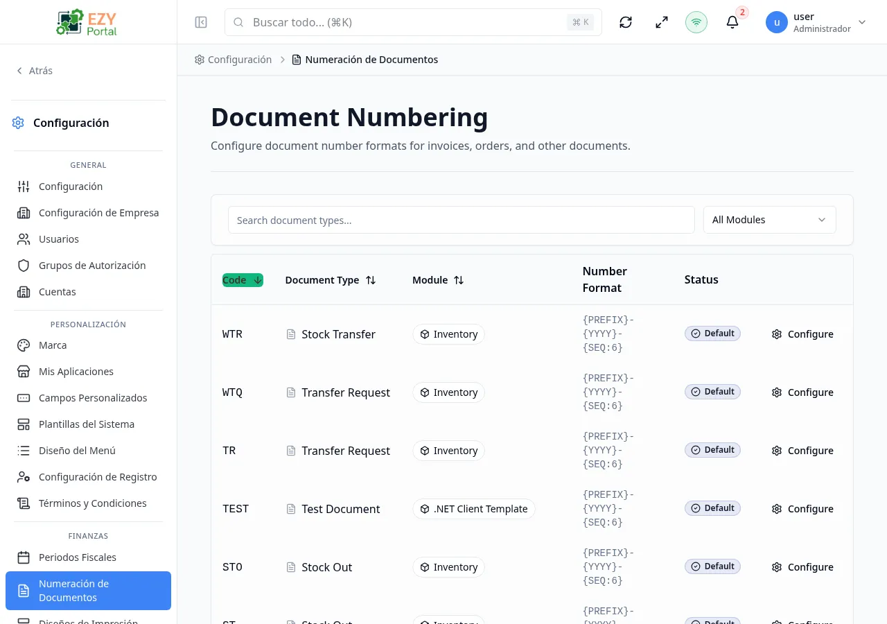Click the TEST code cell
Viewport: 887px width, 624px height.
pos(236,509)
